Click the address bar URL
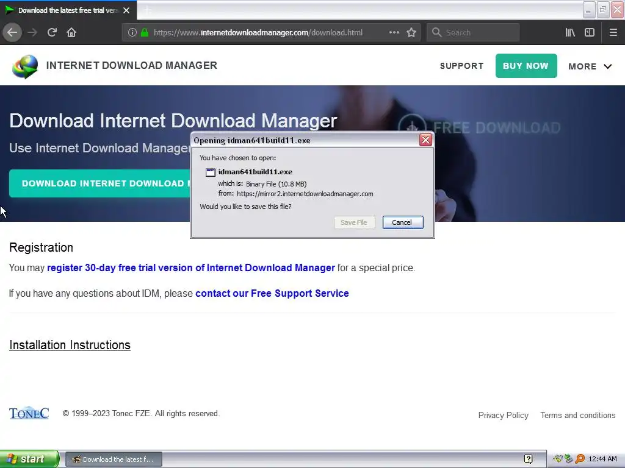The height and width of the screenshot is (468, 625). [x=258, y=33]
